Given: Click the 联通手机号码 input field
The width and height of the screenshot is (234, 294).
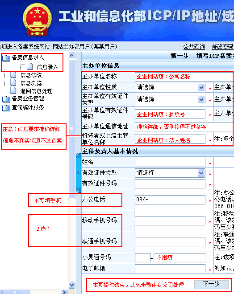Looking at the screenshot, I should pyautogui.click(x=170, y=242).
